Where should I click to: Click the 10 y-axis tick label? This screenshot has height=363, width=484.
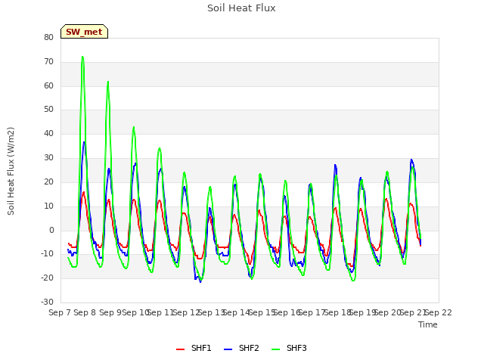[48, 206]
